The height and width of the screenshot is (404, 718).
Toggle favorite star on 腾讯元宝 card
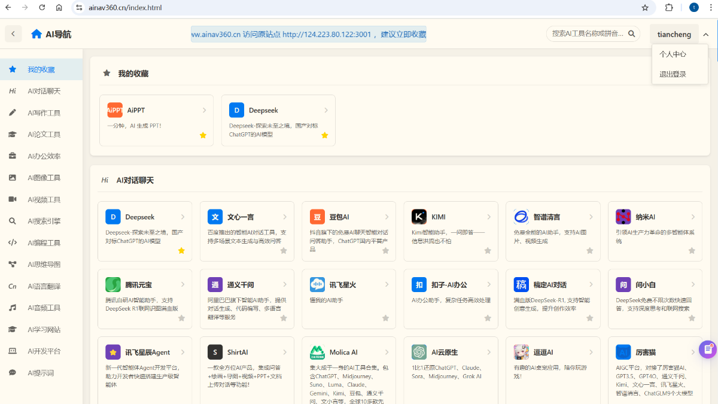[x=181, y=318]
